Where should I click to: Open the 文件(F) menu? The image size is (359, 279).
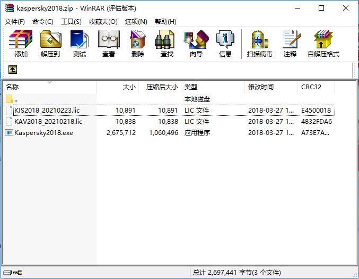(x=15, y=22)
